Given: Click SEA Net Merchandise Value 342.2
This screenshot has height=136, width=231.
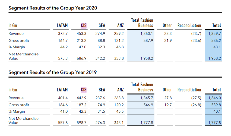Looking at the screenshot, I should click(x=100, y=58).
